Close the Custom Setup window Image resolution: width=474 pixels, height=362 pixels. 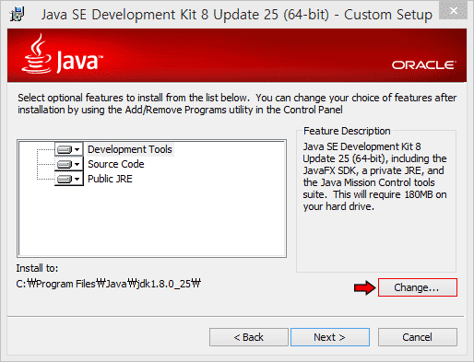point(454,11)
